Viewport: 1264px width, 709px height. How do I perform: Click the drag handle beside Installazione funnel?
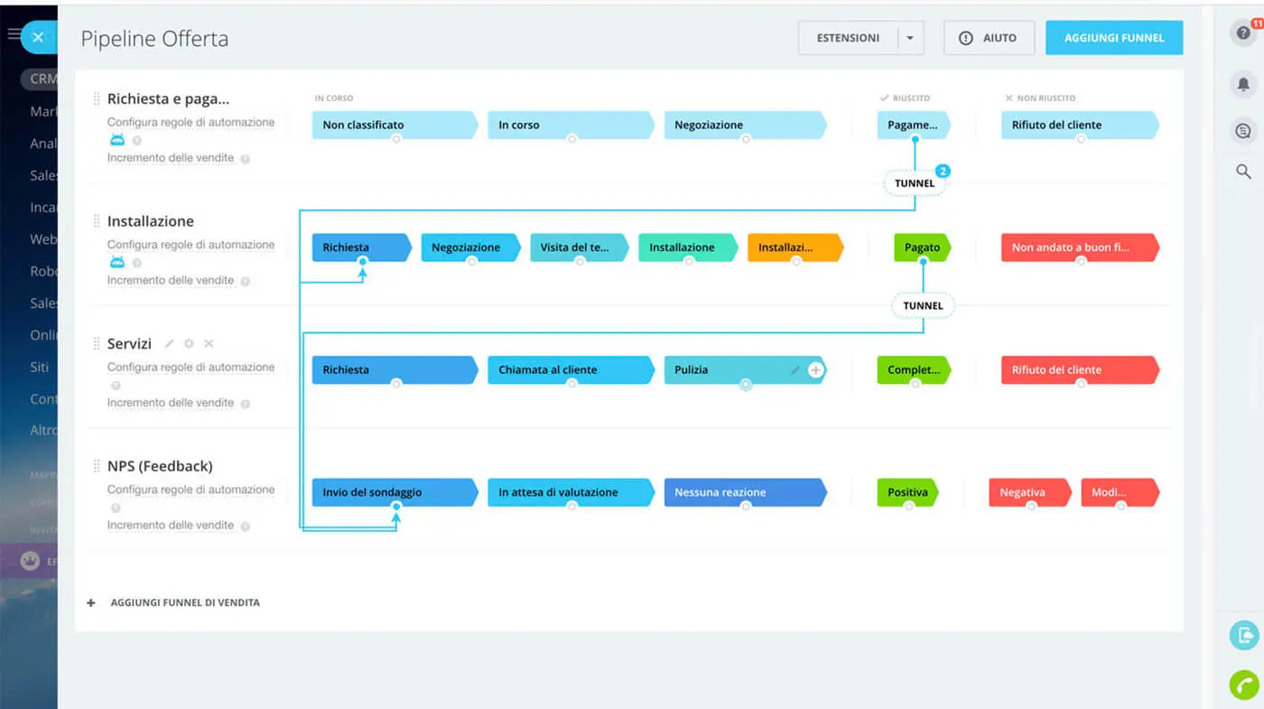point(97,221)
